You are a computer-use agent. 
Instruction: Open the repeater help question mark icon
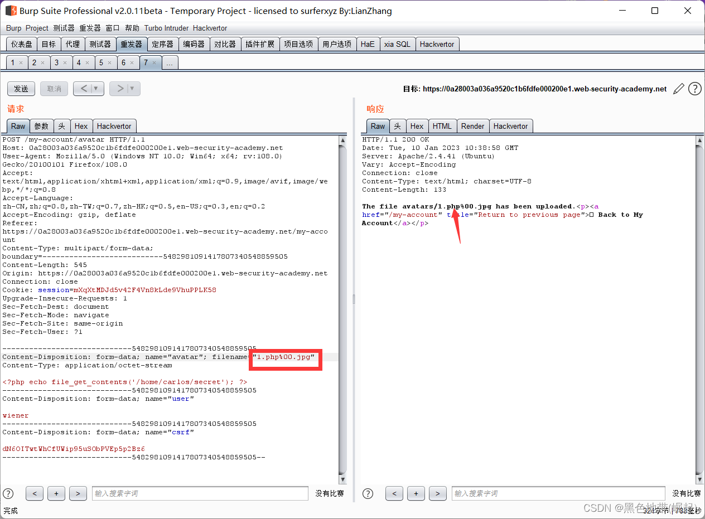click(x=694, y=89)
